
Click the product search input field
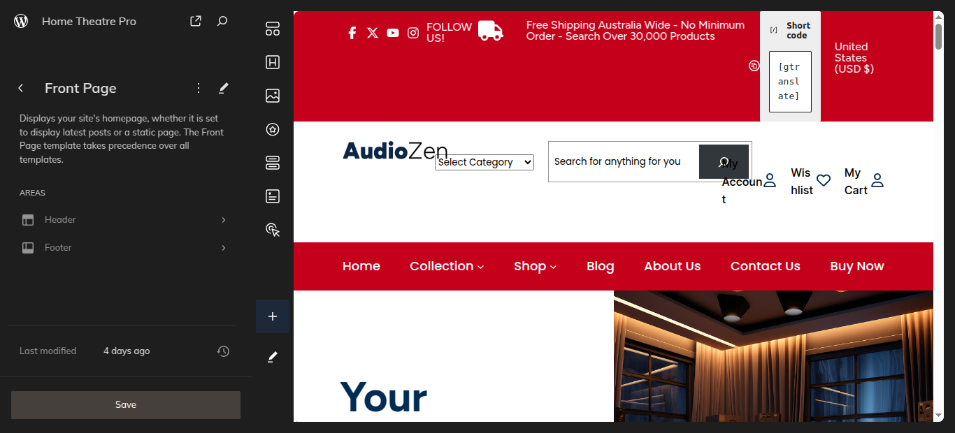[x=624, y=161]
